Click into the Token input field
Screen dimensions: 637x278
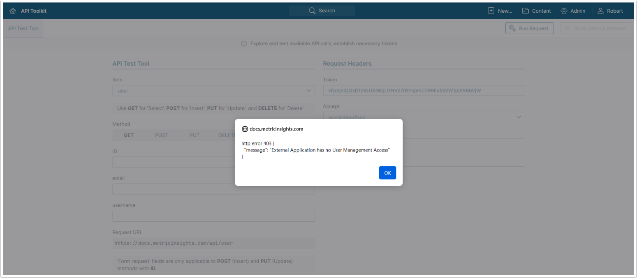click(x=424, y=91)
